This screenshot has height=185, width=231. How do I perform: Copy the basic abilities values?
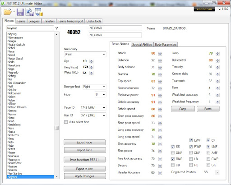pyautogui.click(x=183, y=109)
